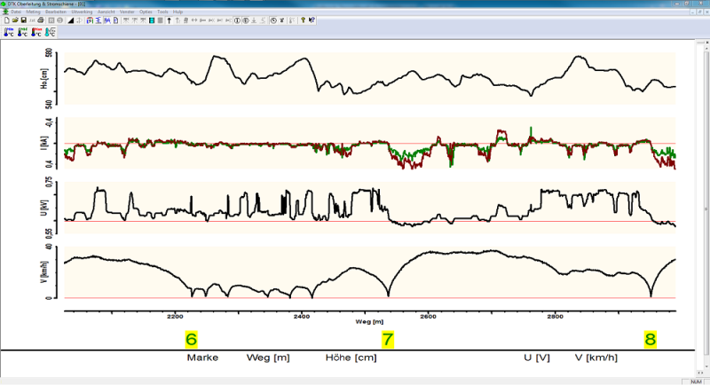710x385 pixels.
Task: Select the Mid °C thermometer icon
Action: 23,32
